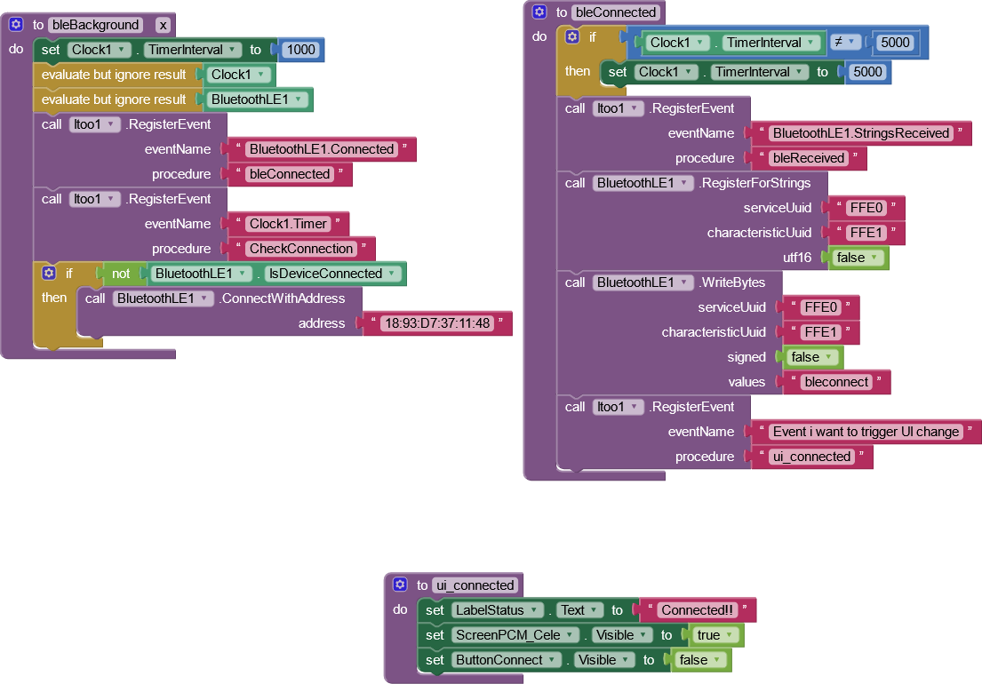Open the not-equal comparison operator dropdown
This screenshot has height=684, width=982.
tap(850, 43)
